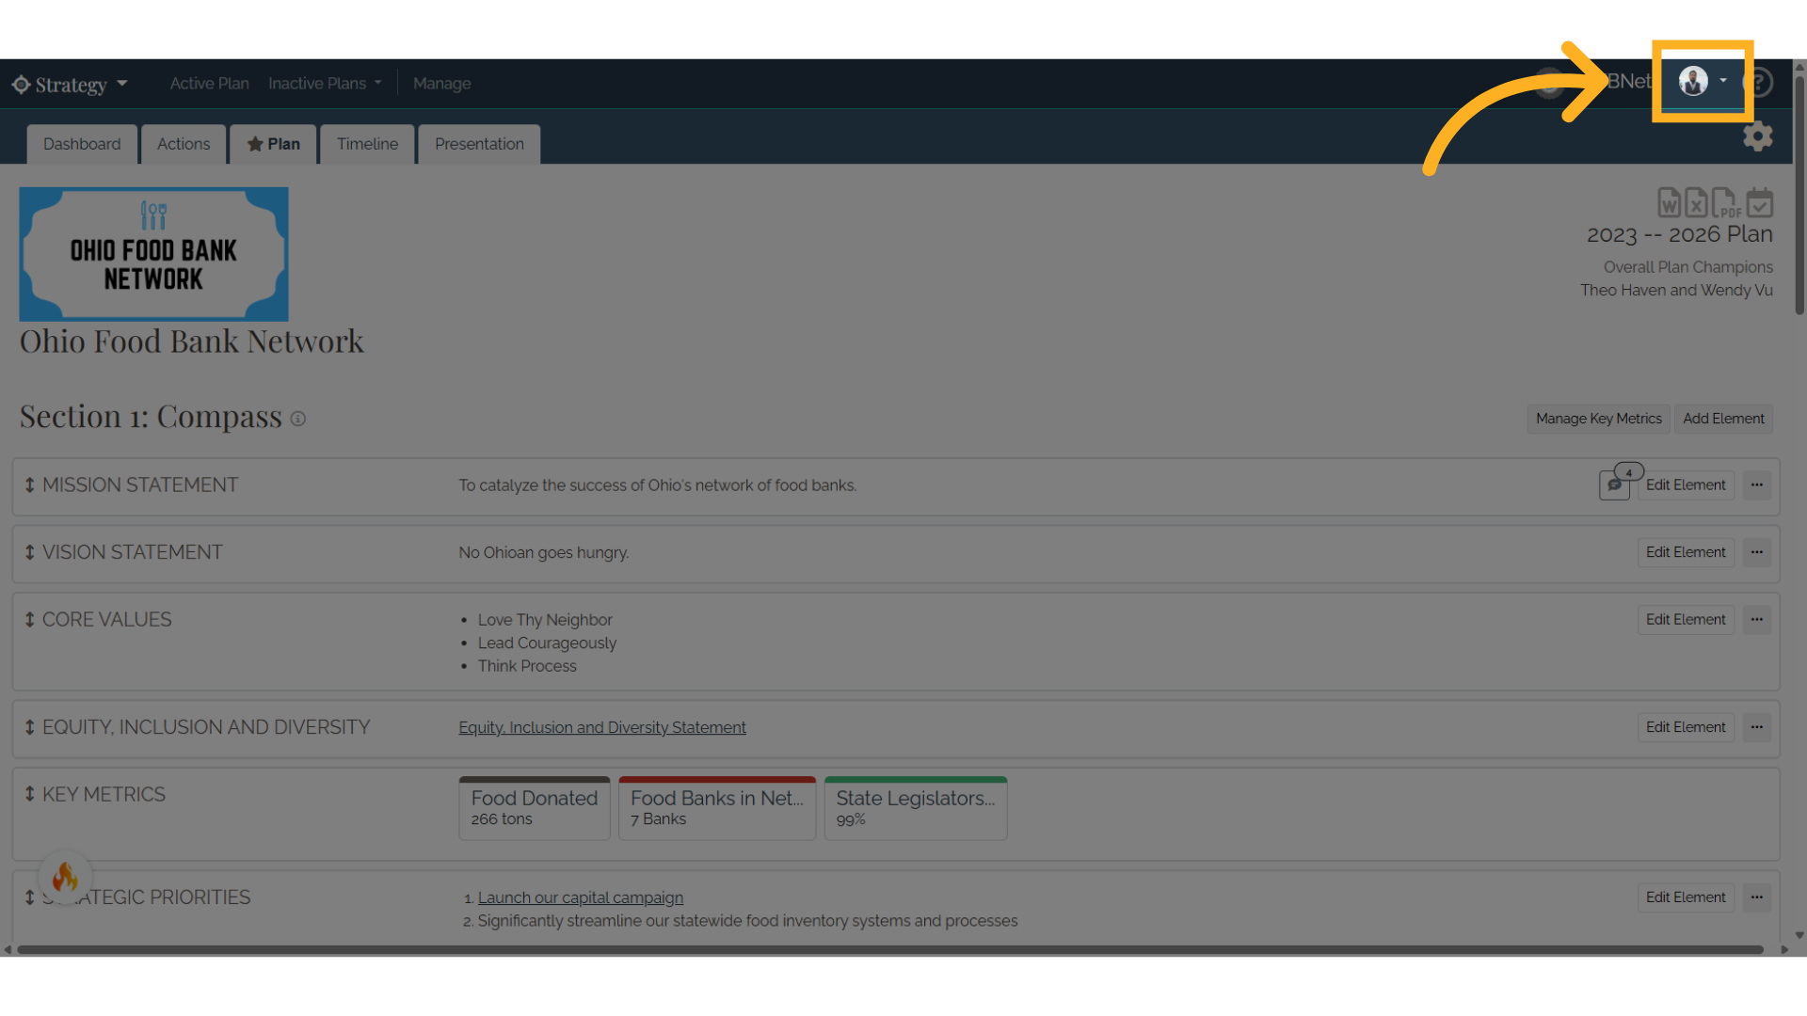Open the plan settings gear icon

tap(1757, 137)
